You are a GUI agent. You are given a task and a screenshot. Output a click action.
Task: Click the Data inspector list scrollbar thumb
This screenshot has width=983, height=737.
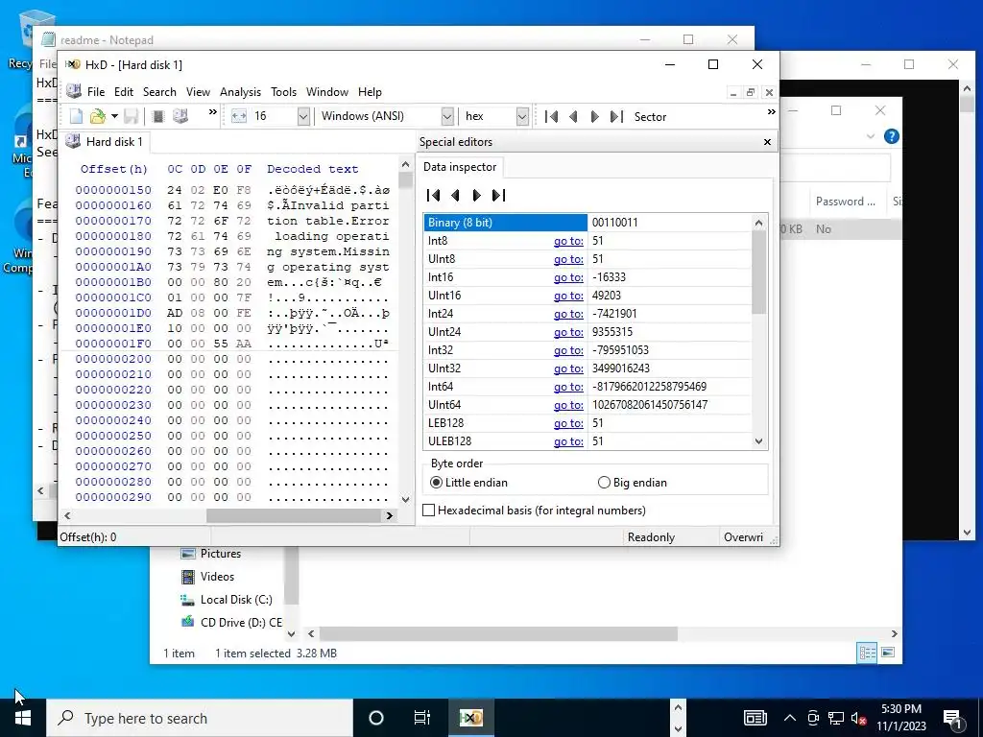pyautogui.click(x=758, y=273)
